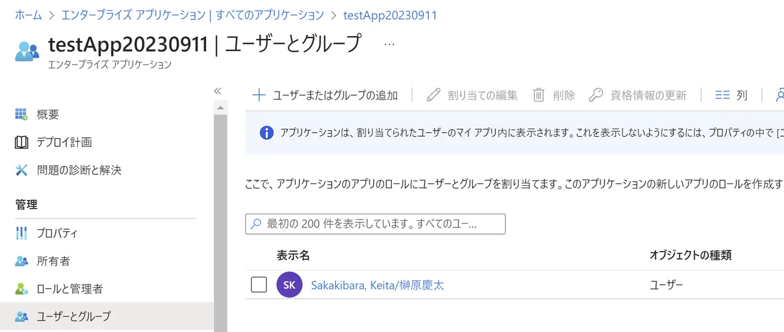Open 概要 via its grid icon
The width and height of the screenshot is (784, 332).
coord(21,115)
